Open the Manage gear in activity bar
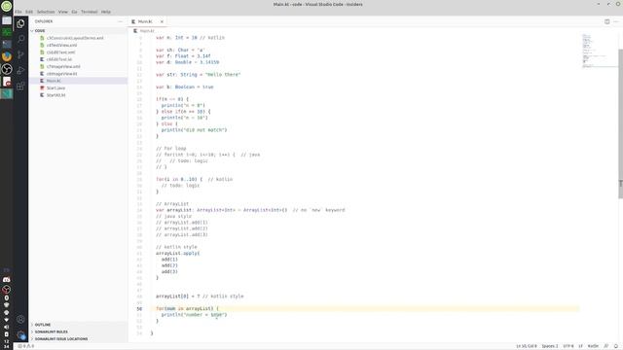 tap(20, 335)
